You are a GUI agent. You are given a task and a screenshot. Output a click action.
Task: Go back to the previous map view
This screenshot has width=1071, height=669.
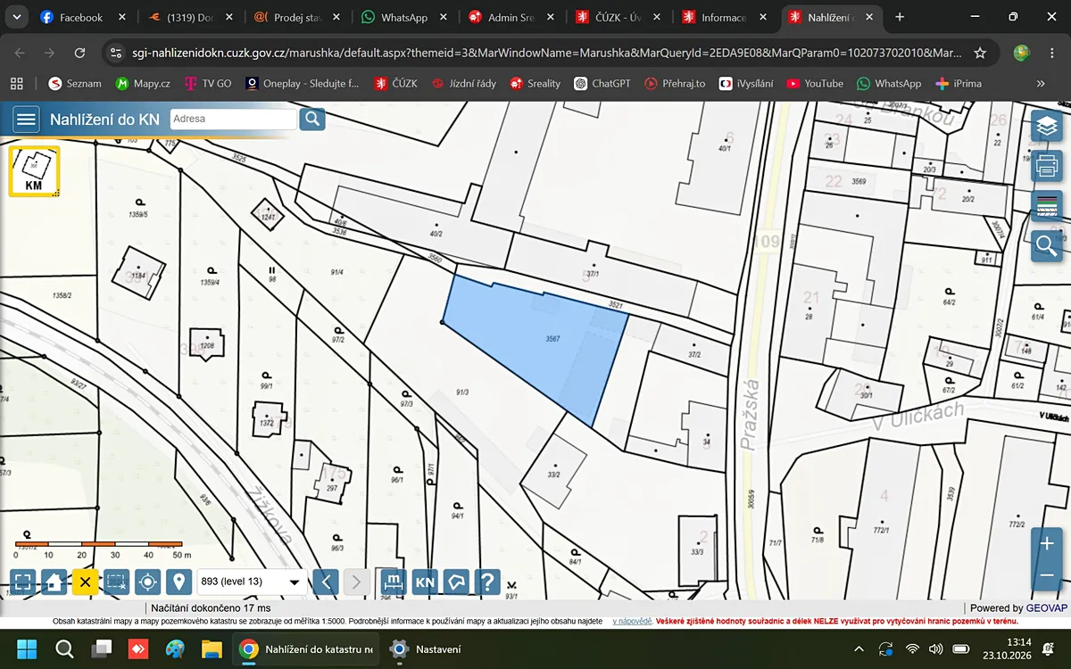326,582
